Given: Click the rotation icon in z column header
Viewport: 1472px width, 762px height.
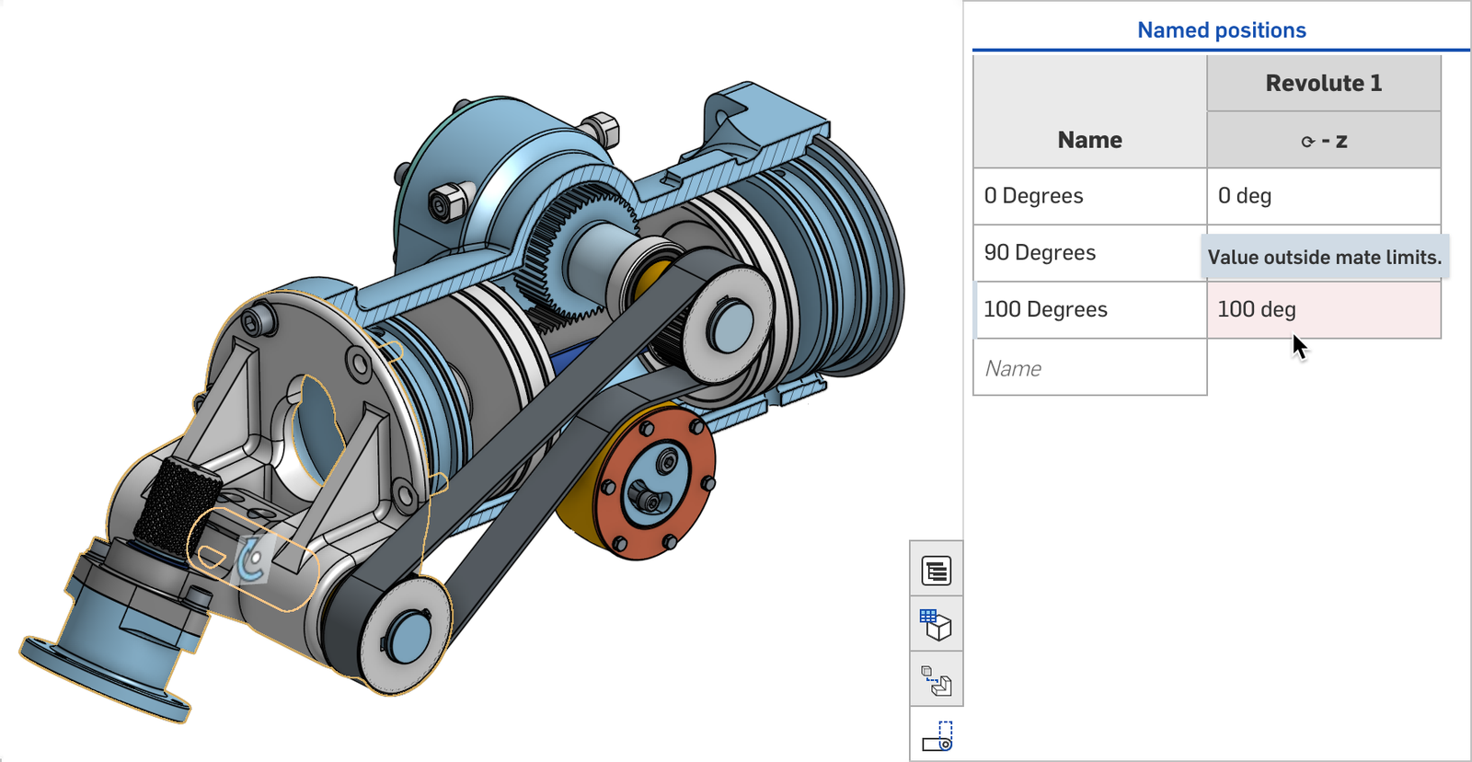Looking at the screenshot, I should pos(1307,142).
